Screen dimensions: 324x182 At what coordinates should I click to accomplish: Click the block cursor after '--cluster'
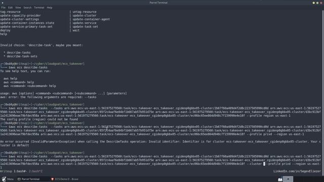[264, 164]
